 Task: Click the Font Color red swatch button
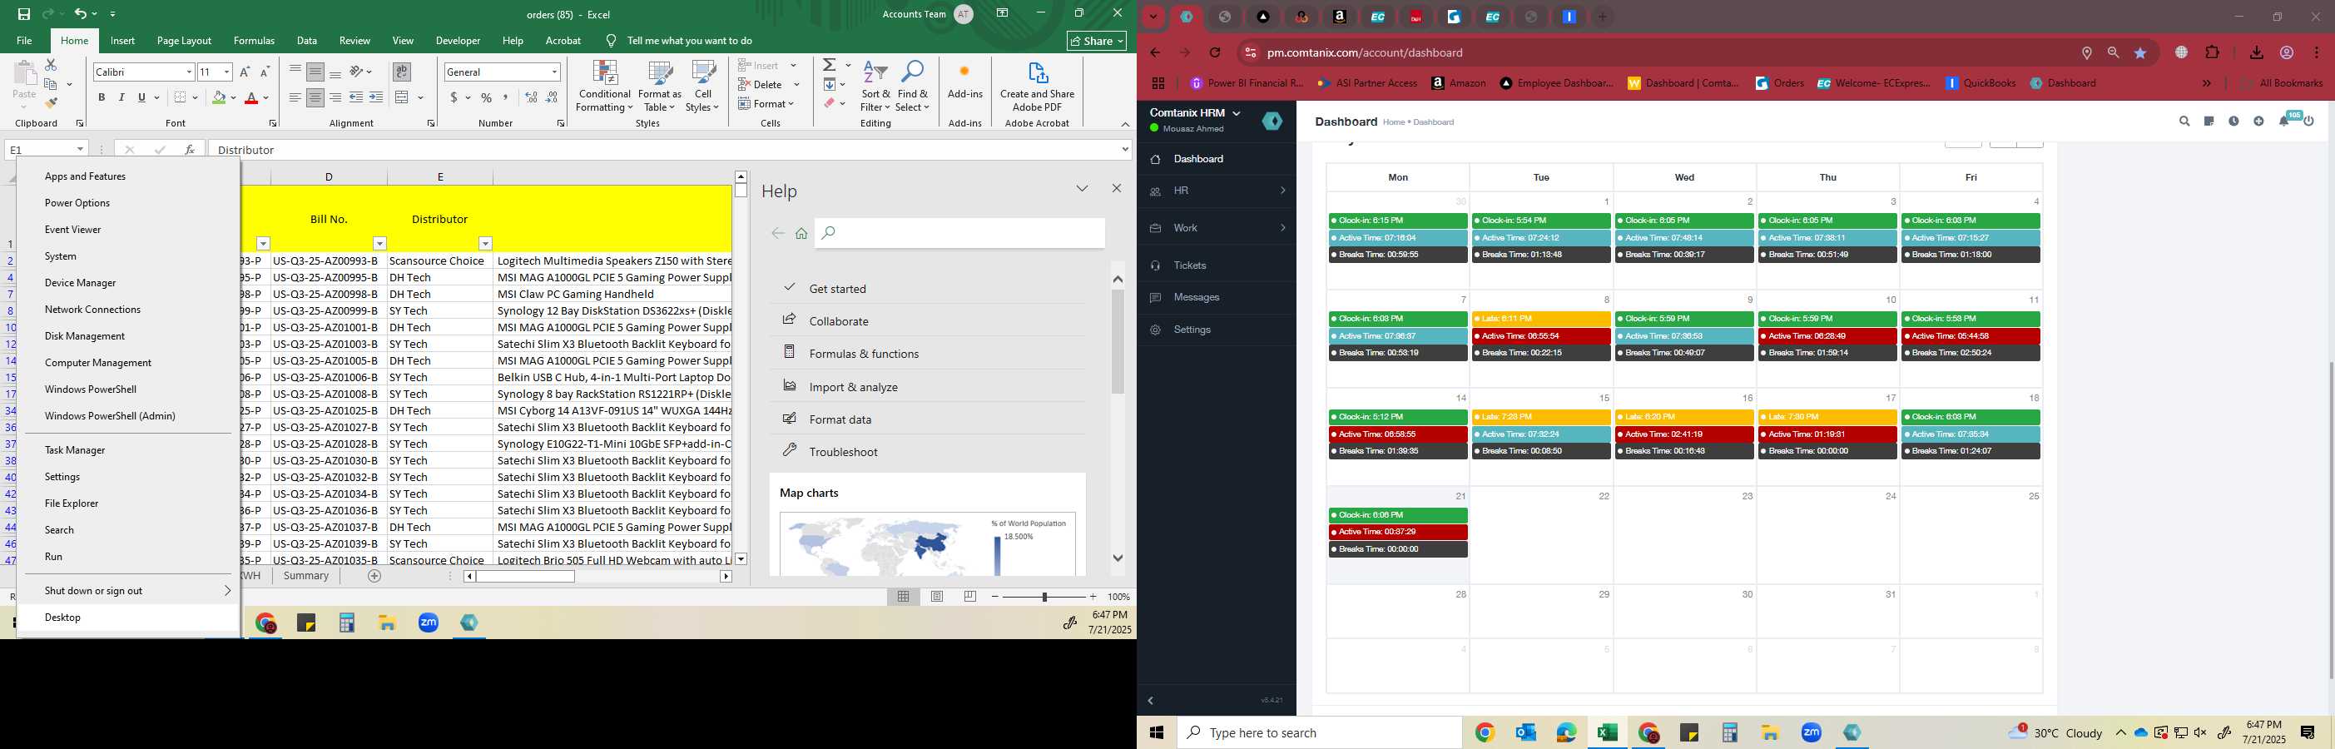click(251, 97)
